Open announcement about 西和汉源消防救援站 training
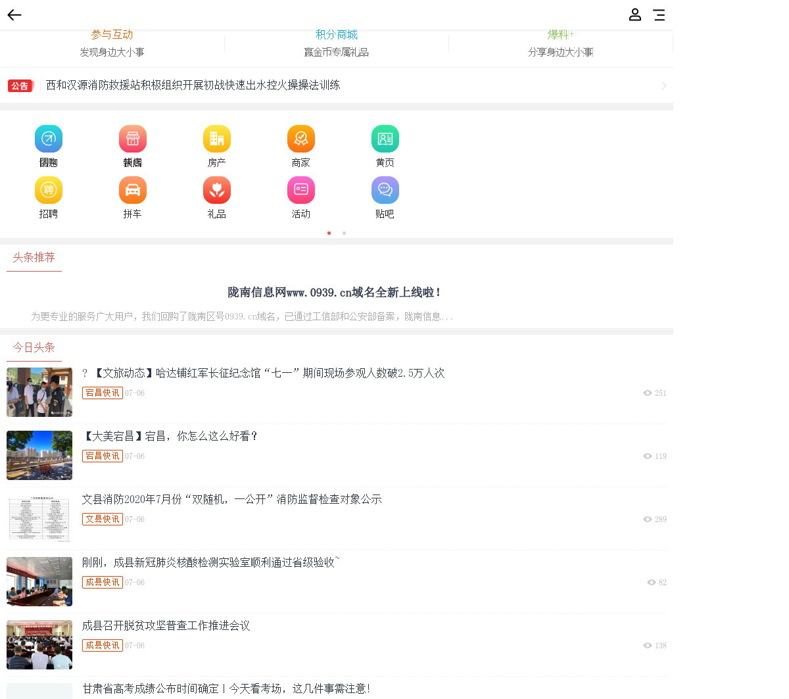This screenshot has width=789, height=699. coord(193,85)
